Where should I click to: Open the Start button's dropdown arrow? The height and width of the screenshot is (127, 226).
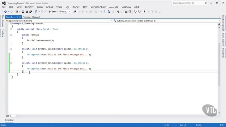pyautogui.click(x=58, y=12)
